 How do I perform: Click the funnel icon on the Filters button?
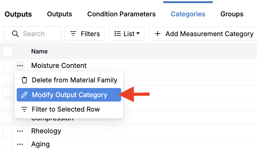pos(73,34)
